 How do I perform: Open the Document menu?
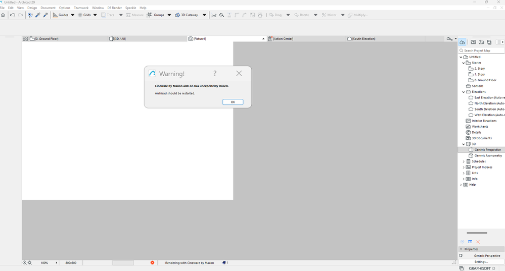coord(48,8)
